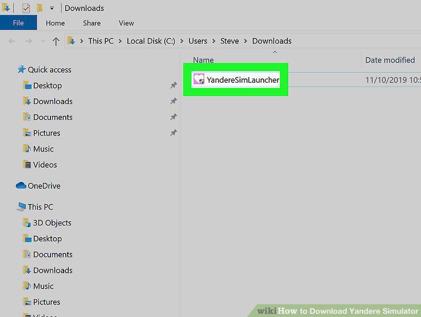Go up one folder level

tap(56, 42)
